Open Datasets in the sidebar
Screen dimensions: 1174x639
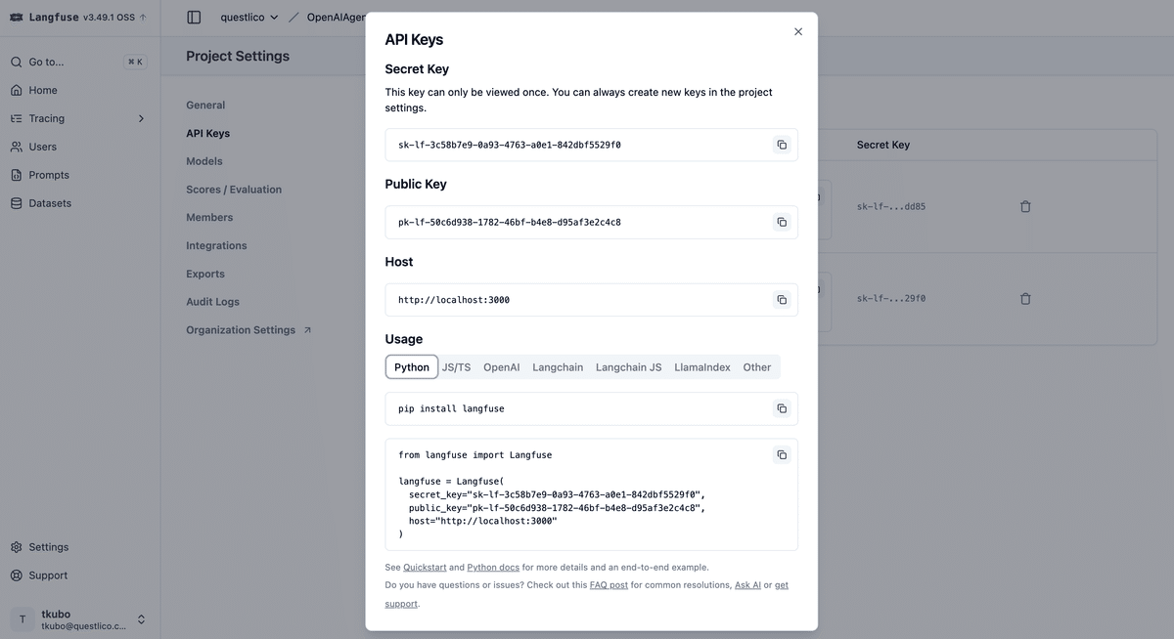pos(45,202)
